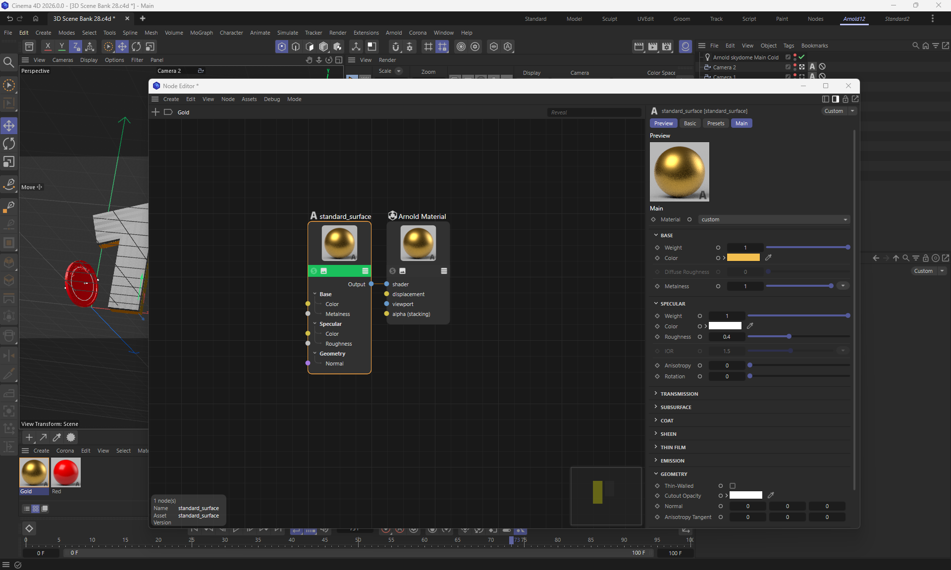Select the Red material thumbnail
This screenshot has height=570, width=951.
click(x=65, y=472)
